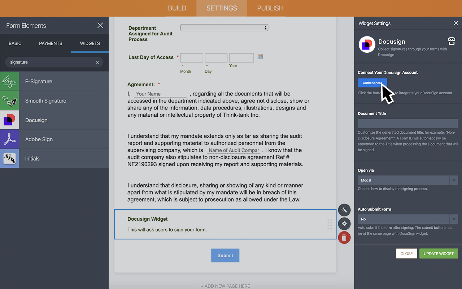
Task: Expand the Auto Submit Form dropdown
Action: pos(453,219)
